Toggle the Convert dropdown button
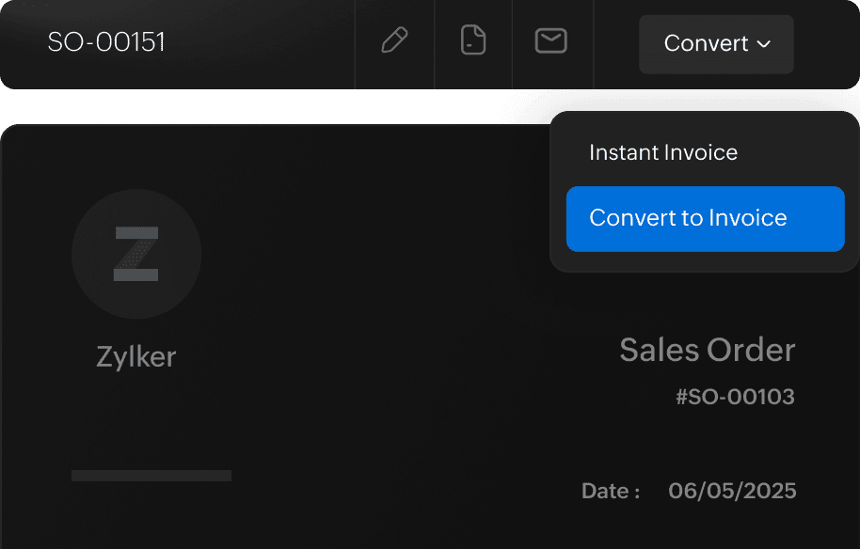Image resolution: width=860 pixels, height=549 pixels. click(x=716, y=44)
